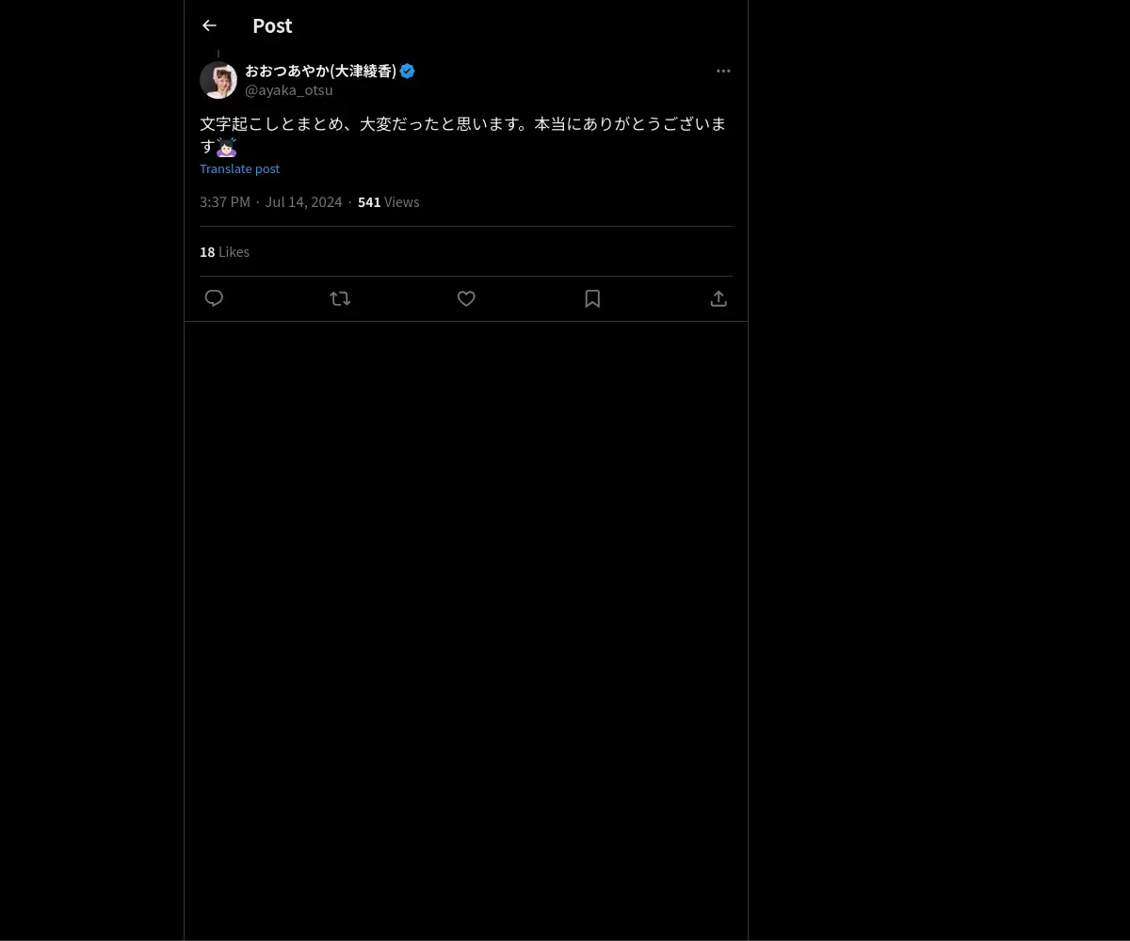Click the reply speech bubble icon
Image resolution: width=1130 pixels, height=941 pixels.
click(214, 298)
